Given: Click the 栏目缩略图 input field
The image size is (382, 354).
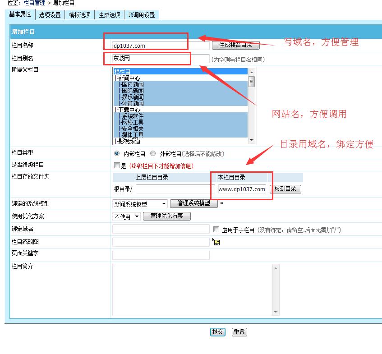Looking at the screenshot, I should pos(161,242).
